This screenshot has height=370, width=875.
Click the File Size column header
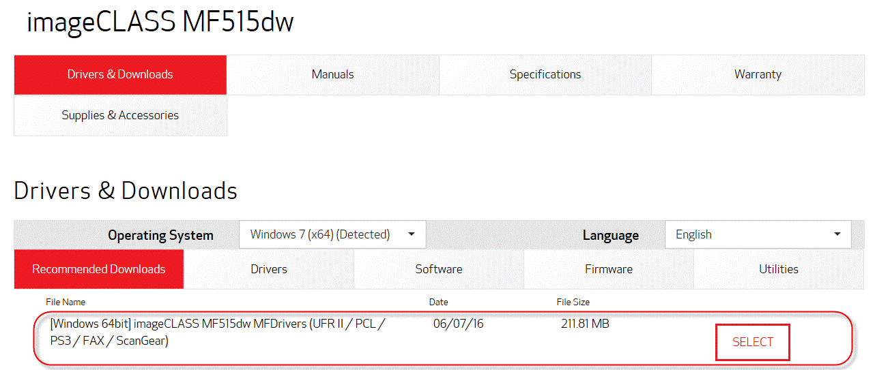573,302
